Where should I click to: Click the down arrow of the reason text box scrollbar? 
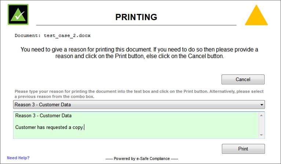[261, 135]
